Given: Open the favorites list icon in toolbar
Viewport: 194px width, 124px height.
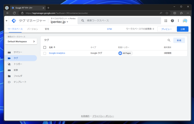Looking at the screenshot, I should coord(181,13).
